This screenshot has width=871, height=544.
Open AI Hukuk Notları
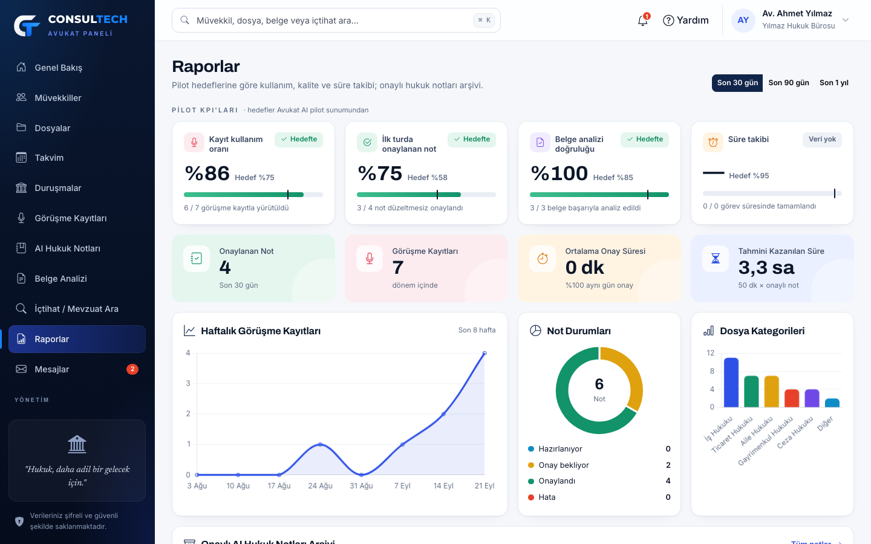pyautogui.click(x=77, y=248)
